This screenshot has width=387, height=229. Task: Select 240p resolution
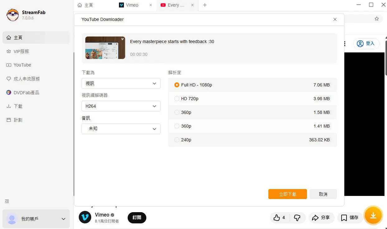click(x=252, y=140)
